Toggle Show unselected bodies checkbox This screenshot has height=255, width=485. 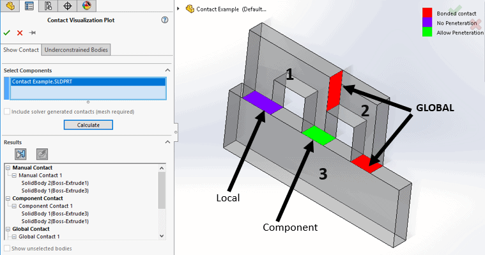[7, 248]
